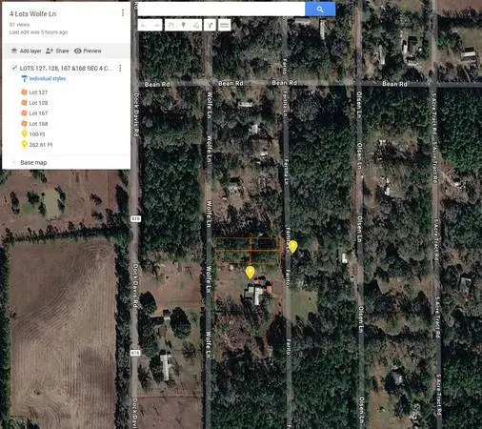The height and width of the screenshot is (429, 482).
Task: Select the Draw a line tool
Action: [x=196, y=25]
